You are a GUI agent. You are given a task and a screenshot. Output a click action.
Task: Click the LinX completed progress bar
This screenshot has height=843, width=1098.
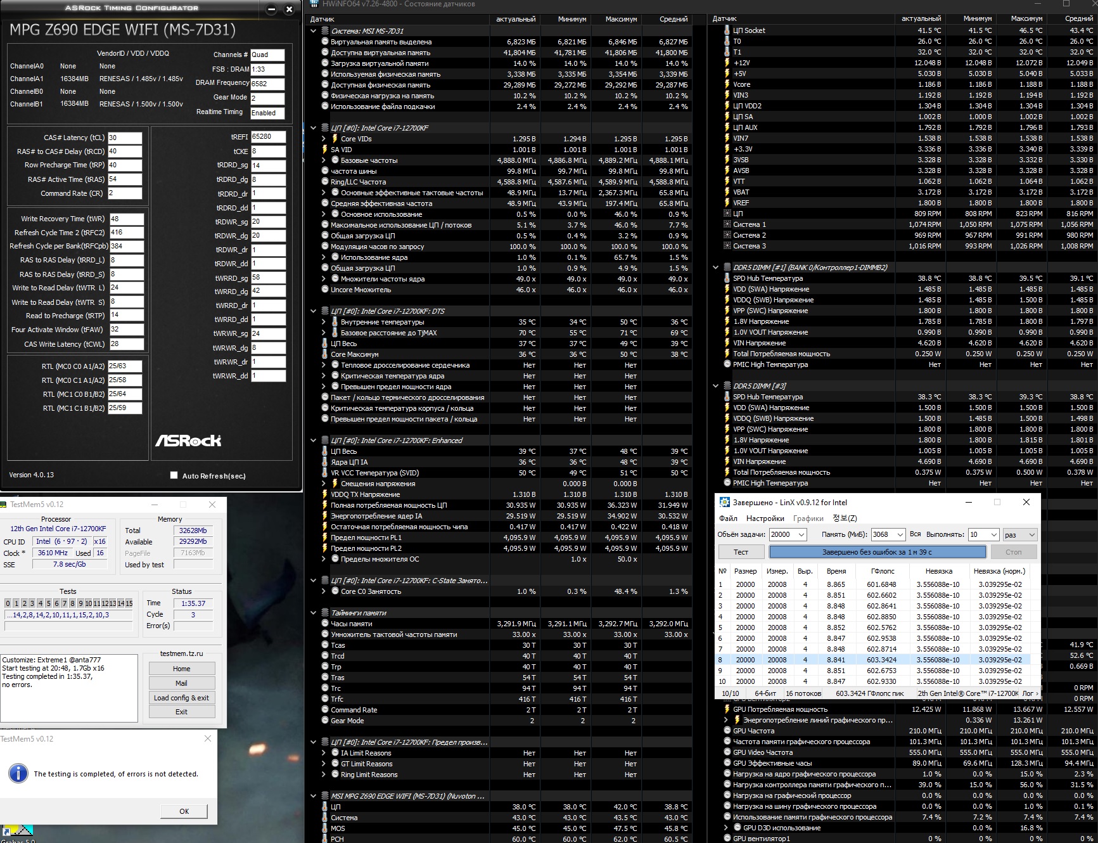coord(878,552)
